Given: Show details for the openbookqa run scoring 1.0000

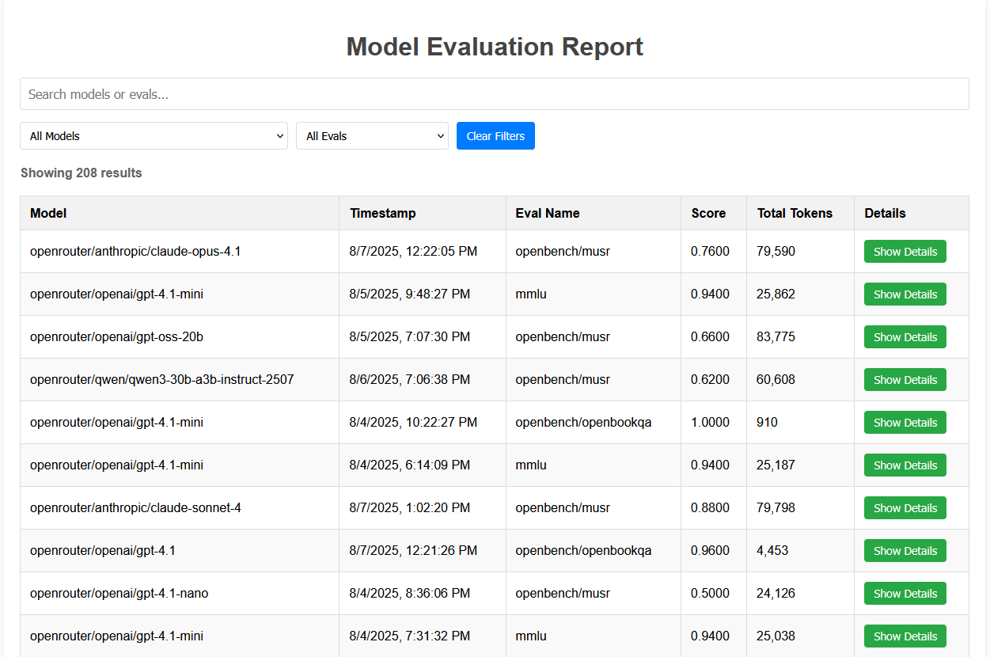Looking at the screenshot, I should point(905,422).
